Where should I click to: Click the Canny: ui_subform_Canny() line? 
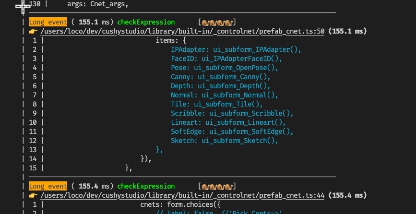(221, 77)
